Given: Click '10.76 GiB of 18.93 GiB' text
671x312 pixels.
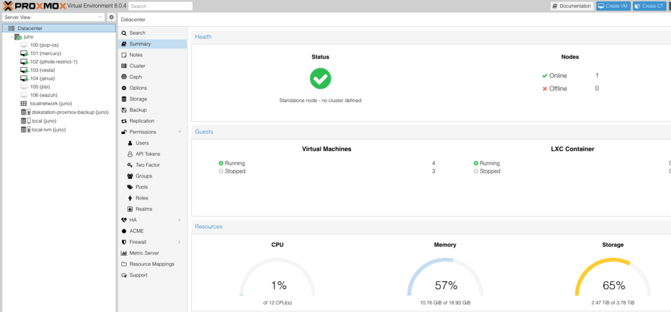Looking at the screenshot, I should point(445,303).
